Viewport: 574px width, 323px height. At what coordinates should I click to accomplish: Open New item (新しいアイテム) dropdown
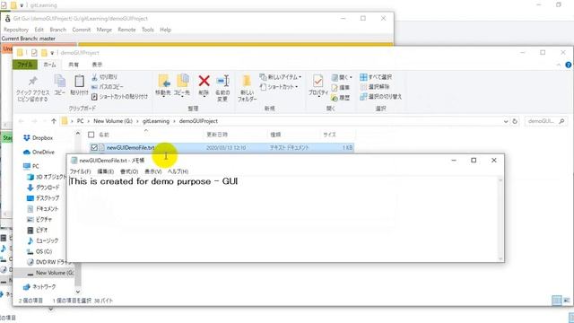(281, 77)
